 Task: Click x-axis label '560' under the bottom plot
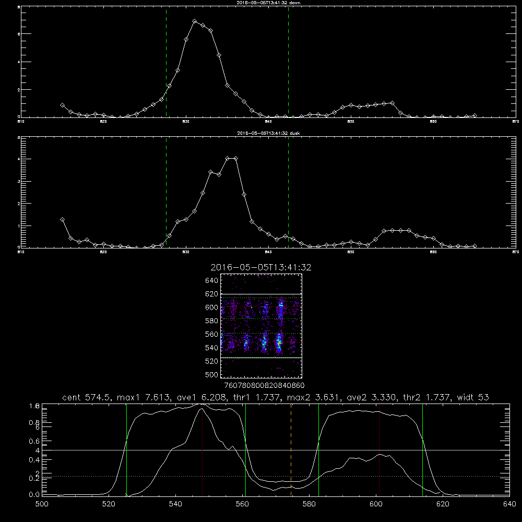[242, 504]
